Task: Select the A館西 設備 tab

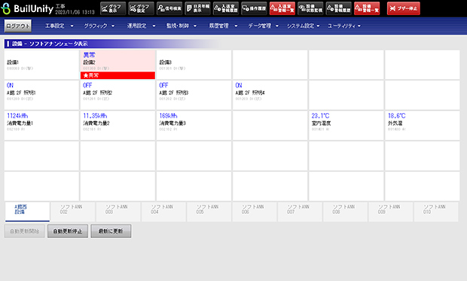Action: (x=27, y=212)
